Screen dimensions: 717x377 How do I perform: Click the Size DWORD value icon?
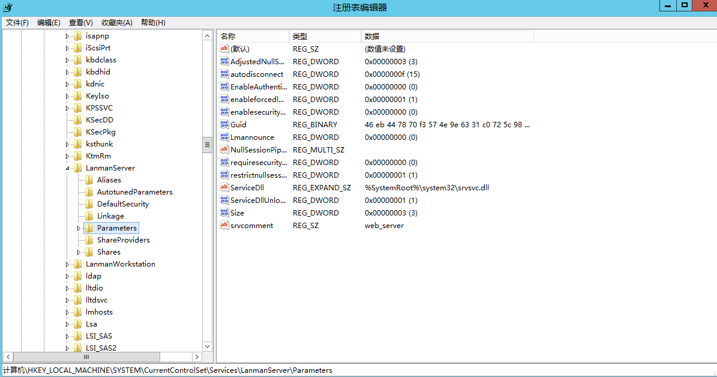(224, 213)
